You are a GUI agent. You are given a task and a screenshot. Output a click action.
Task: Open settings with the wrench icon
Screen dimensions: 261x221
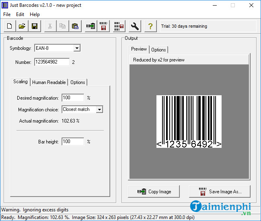(135, 26)
